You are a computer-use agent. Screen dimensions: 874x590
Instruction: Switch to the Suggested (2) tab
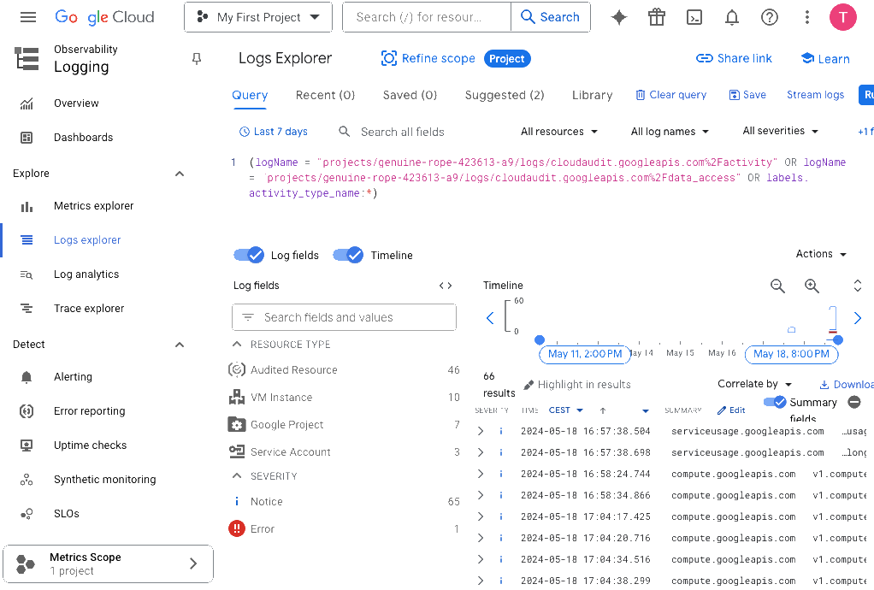point(504,95)
